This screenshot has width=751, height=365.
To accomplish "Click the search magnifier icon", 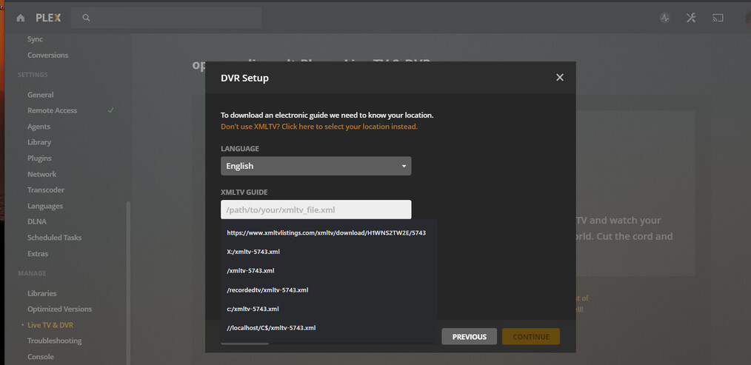I will [x=86, y=18].
